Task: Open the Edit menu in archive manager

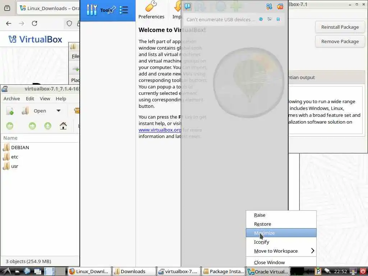Action: 30,98
